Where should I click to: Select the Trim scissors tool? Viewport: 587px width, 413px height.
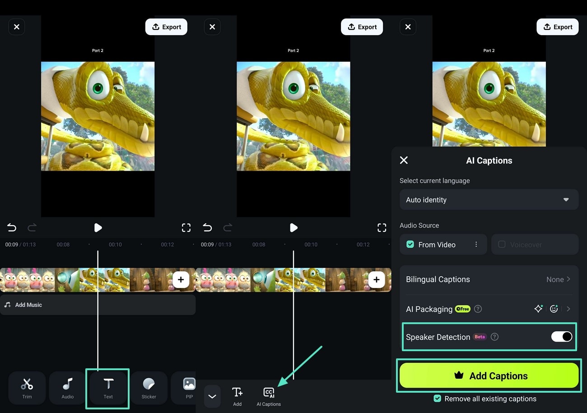click(27, 388)
